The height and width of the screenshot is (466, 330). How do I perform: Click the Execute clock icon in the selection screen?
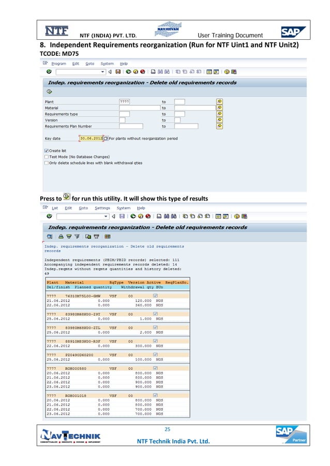pos(49,91)
